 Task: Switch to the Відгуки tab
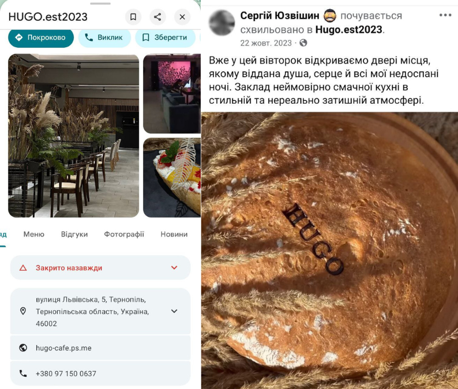pos(74,235)
